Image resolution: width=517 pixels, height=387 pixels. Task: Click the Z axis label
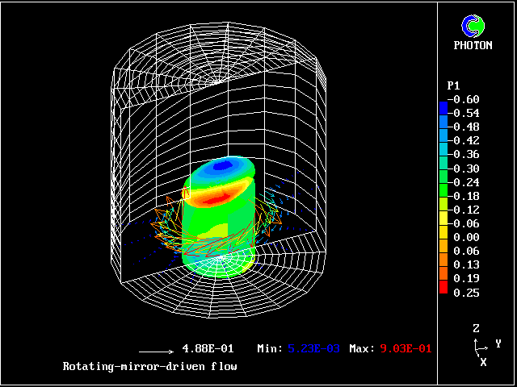pos(477,329)
